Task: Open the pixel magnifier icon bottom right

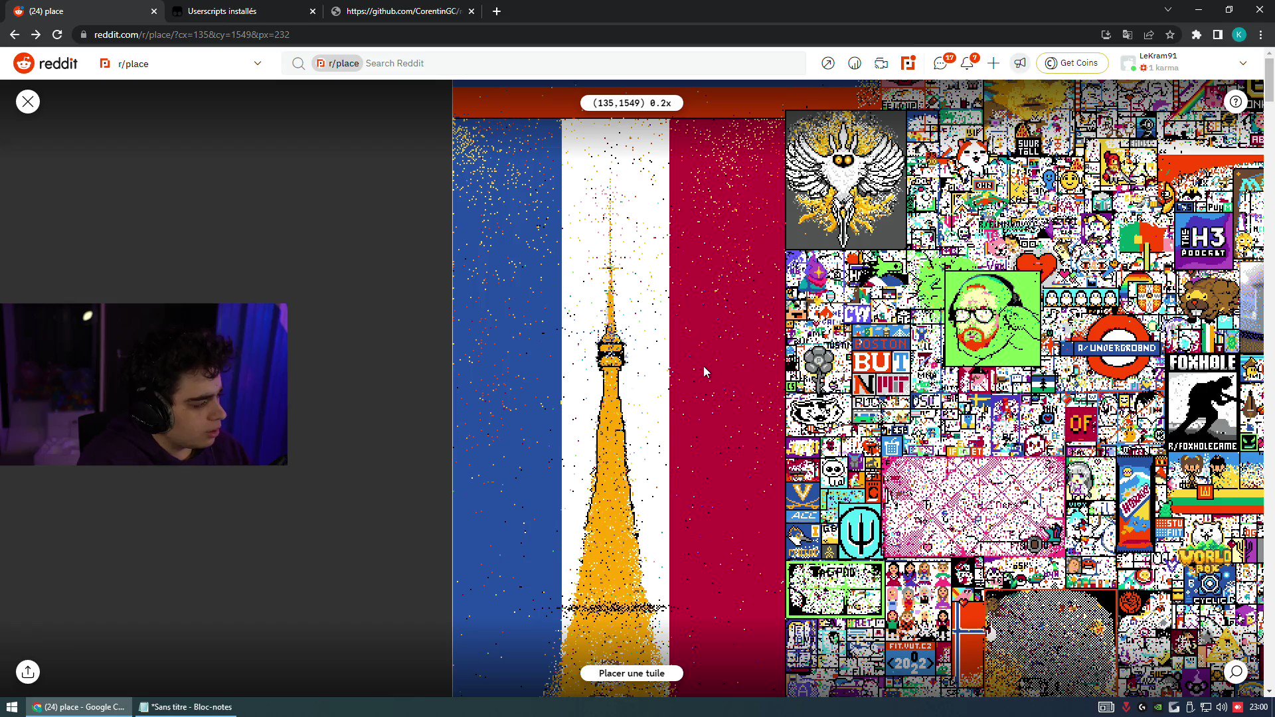Action: pos(1236,672)
